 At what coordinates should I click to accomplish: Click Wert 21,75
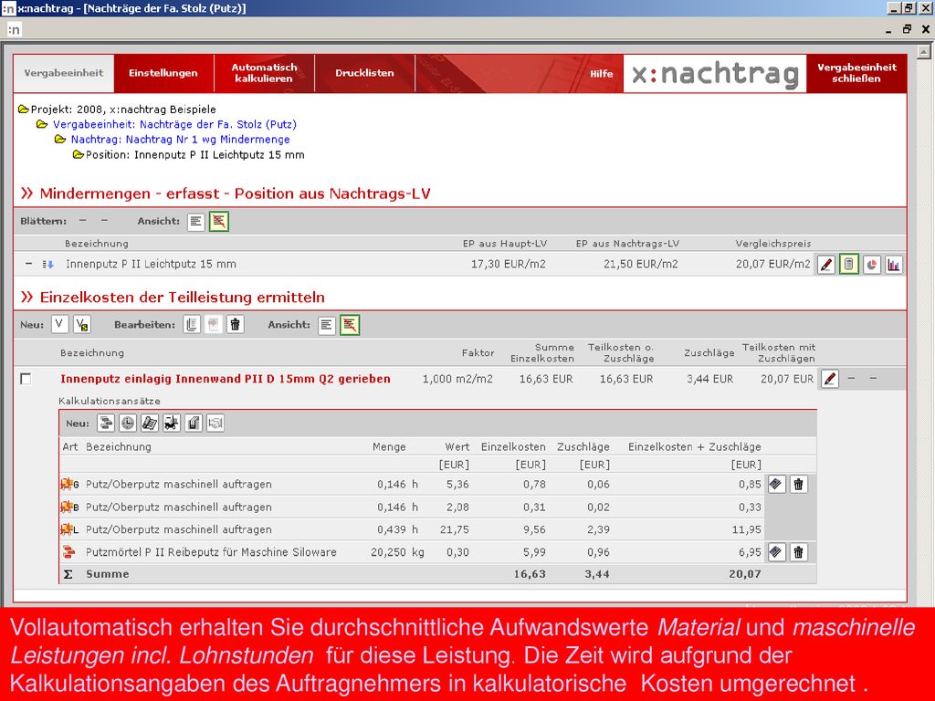click(453, 529)
